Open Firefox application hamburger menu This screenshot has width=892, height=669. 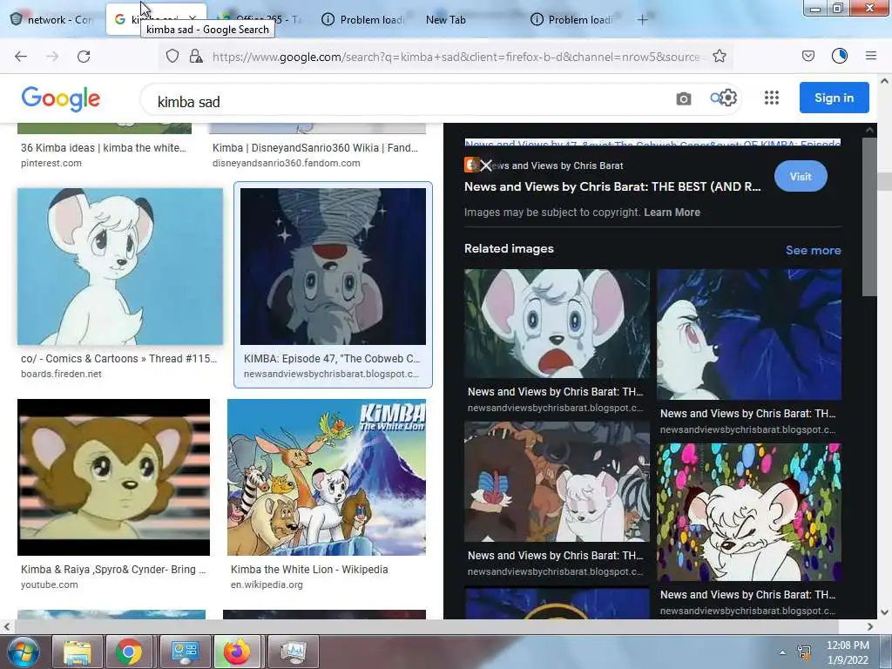(870, 56)
